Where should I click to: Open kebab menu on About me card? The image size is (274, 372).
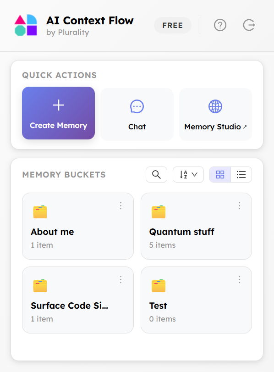coord(121,206)
